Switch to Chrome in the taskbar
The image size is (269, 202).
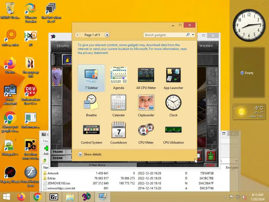[x=38, y=197]
